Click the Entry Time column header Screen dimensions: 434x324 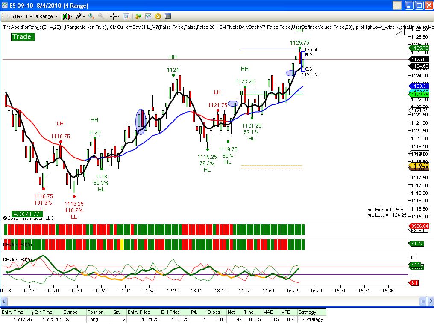tap(17, 312)
